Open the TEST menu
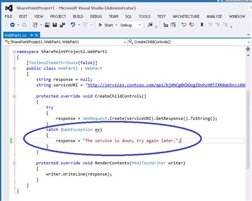Image resolution: width=252 pixels, height=201 pixels. [x=162, y=16]
